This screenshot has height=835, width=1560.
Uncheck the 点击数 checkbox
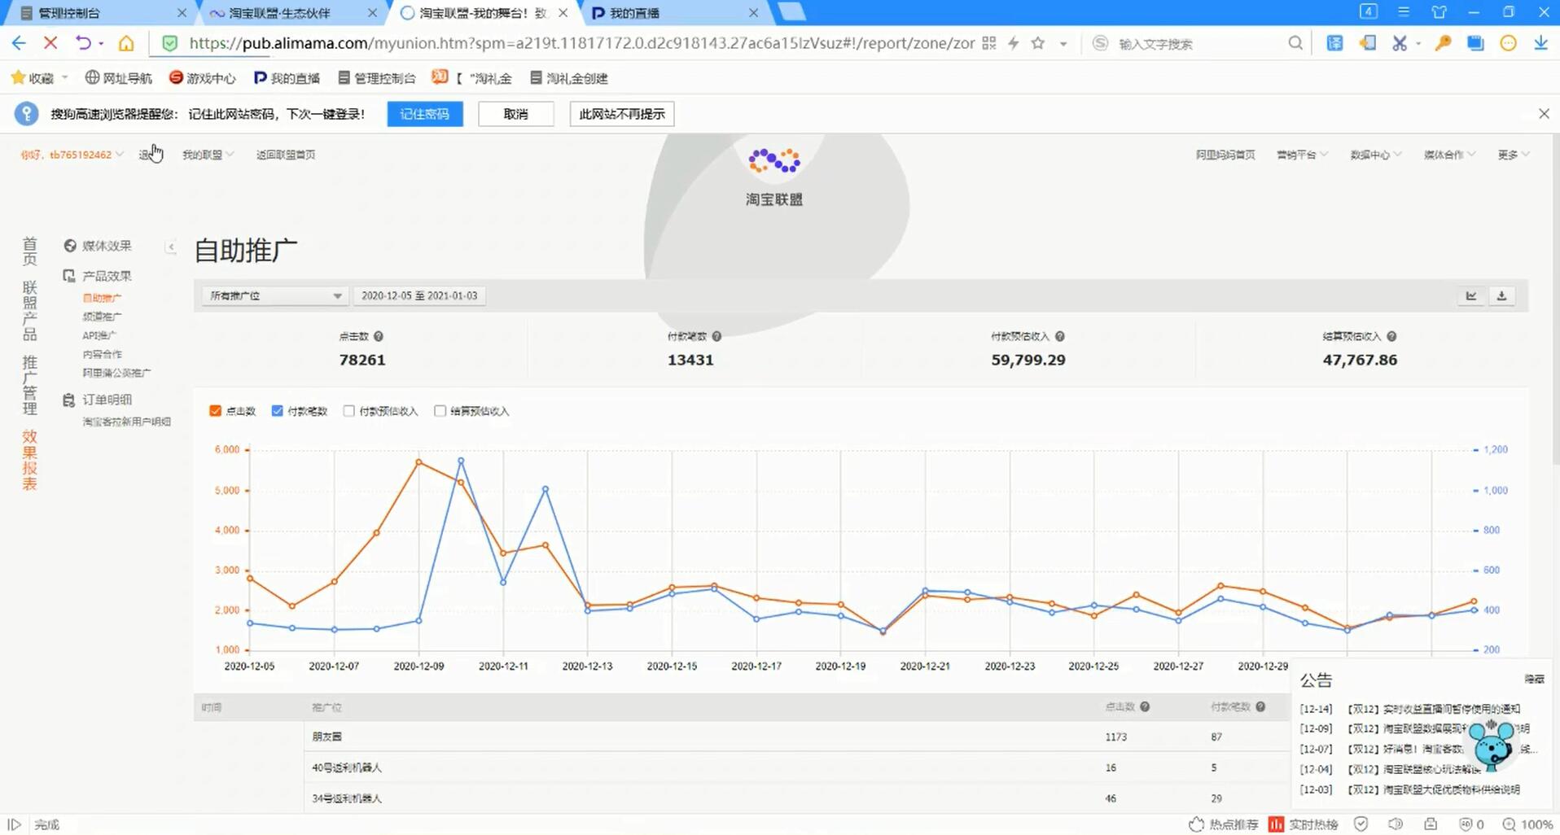tap(216, 411)
